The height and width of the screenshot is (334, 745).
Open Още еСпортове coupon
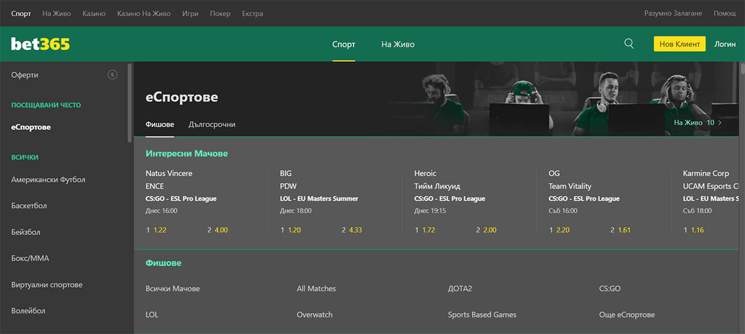click(x=627, y=314)
